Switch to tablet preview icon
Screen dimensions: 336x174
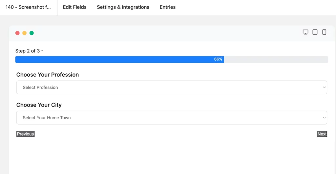coord(315,32)
